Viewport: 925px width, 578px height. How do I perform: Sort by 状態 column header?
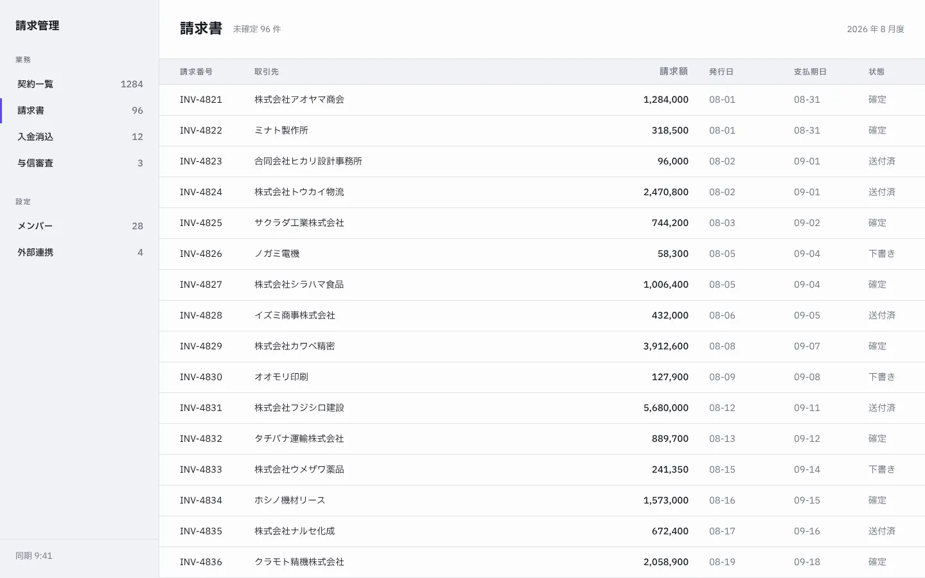(876, 72)
